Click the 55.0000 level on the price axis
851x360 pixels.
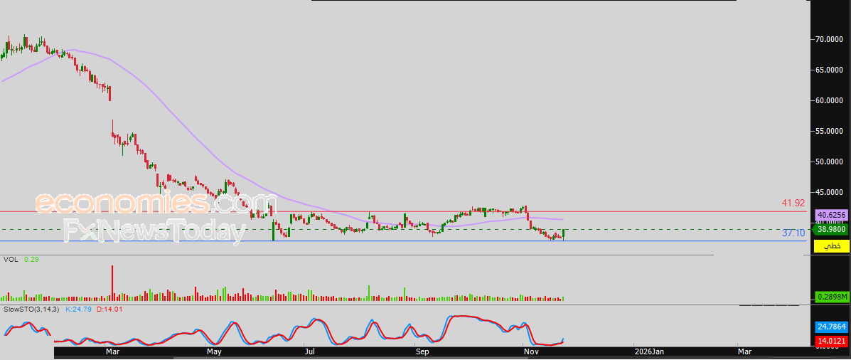[x=829, y=131]
